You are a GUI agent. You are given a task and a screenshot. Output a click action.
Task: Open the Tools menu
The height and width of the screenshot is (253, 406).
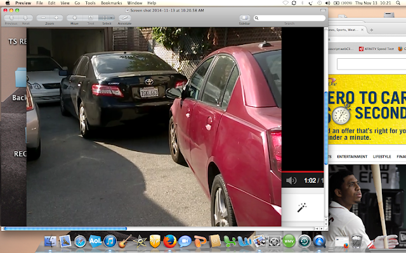[90, 3]
